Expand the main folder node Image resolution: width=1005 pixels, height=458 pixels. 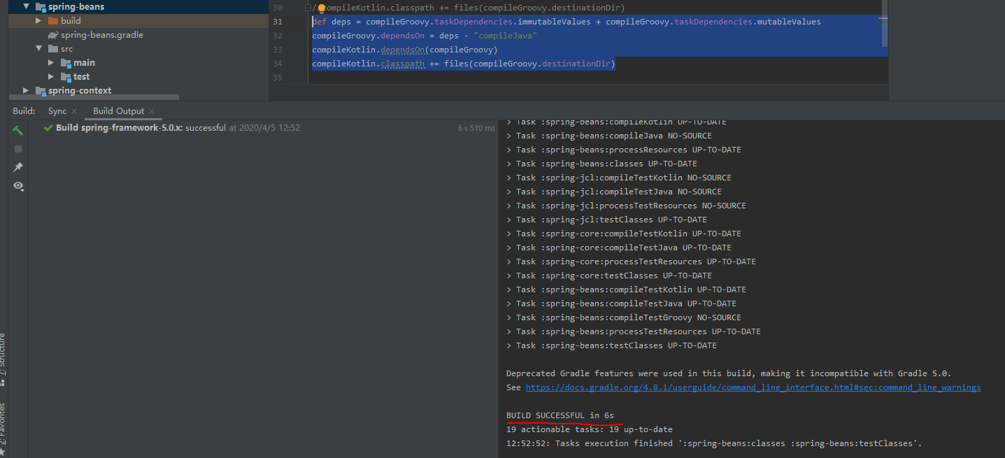51,63
